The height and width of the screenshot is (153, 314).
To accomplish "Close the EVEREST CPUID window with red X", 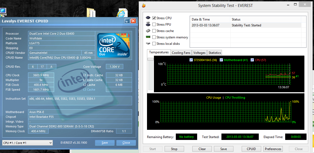I will (x=133, y=21).
